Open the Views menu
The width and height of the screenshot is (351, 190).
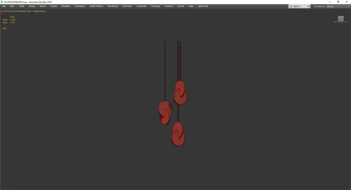point(43,6)
